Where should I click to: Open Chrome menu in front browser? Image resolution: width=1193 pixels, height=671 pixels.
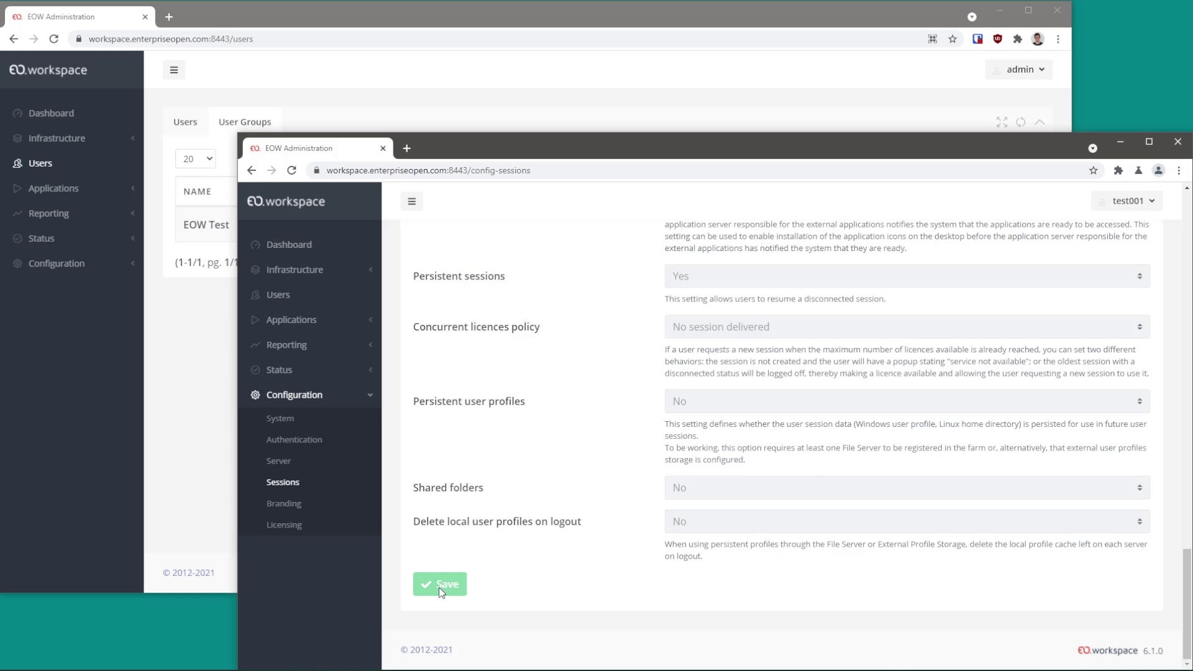pyautogui.click(x=1179, y=170)
